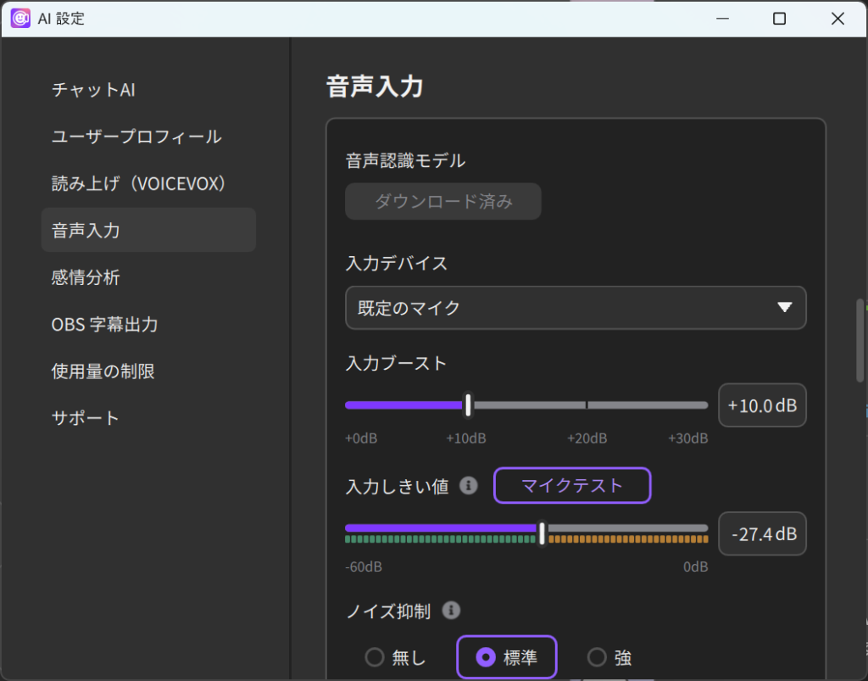Click the 入力しきい値 slider track
Viewport: 868px width, 681px height.
[x=526, y=528]
